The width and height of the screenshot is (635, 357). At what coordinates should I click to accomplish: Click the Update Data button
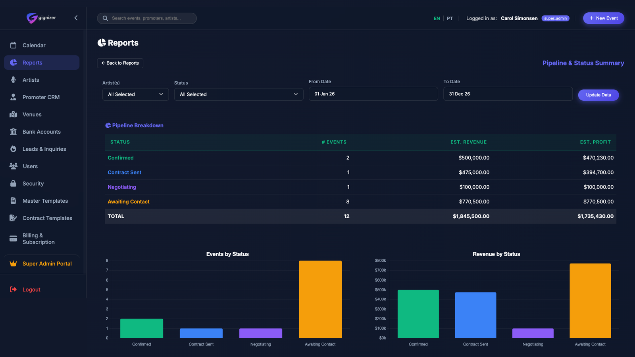tap(598, 95)
